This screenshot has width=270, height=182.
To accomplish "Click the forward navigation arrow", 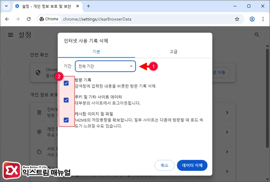I will click(x=18, y=19).
